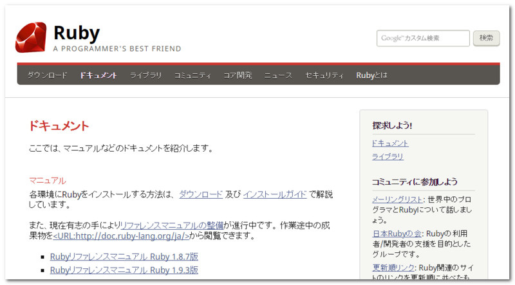Click the マニュアル section heading

pyautogui.click(x=47, y=181)
